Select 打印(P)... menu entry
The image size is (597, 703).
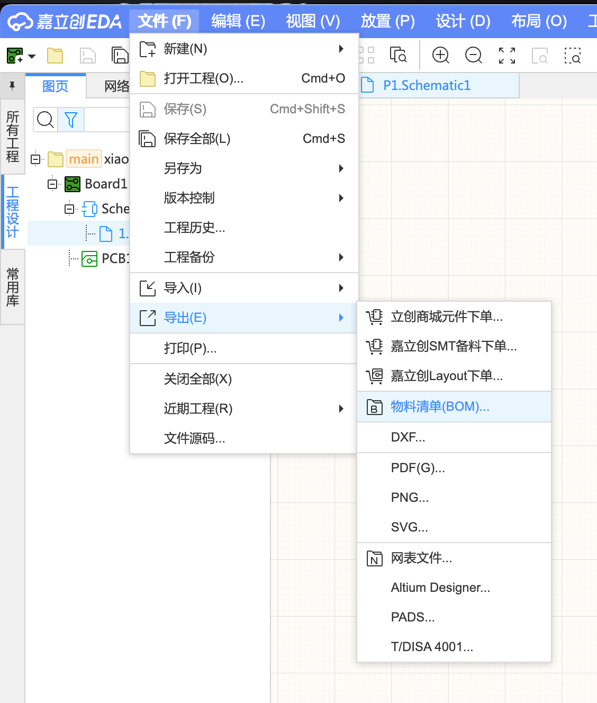pyautogui.click(x=244, y=348)
